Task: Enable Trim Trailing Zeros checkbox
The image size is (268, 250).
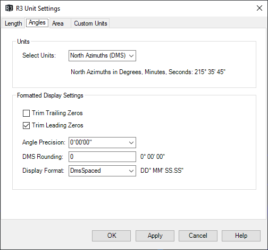Action: coord(26,113)
